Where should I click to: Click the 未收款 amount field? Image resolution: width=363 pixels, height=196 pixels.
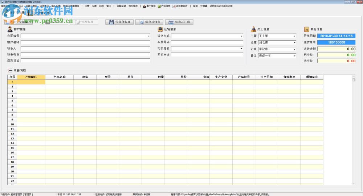(337, 61)
